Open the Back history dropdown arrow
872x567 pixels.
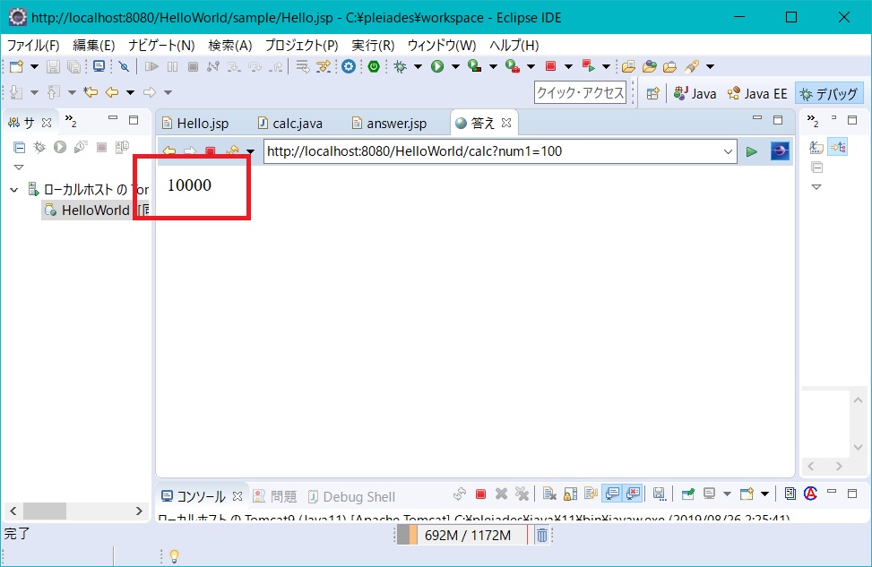[130, 92]
